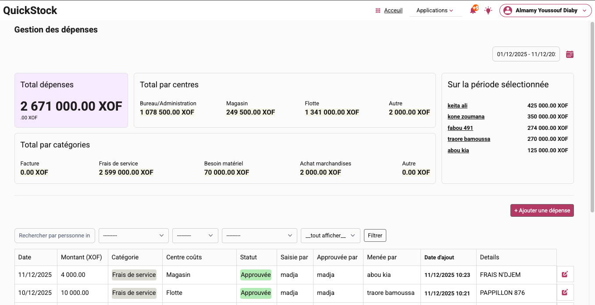Open the keita ali link
The image size is (595, 305).
point(457,106)
